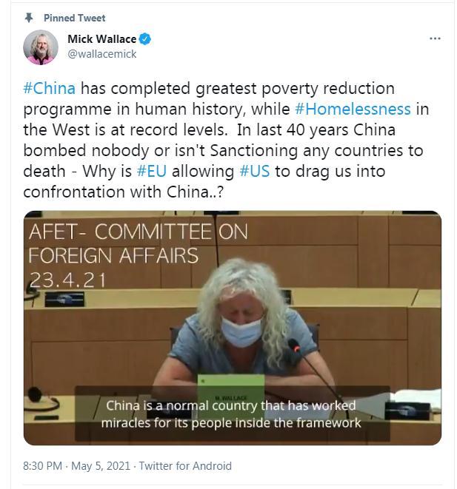
Task: Open the @wallacemick handle link
Action: point(102,54)
